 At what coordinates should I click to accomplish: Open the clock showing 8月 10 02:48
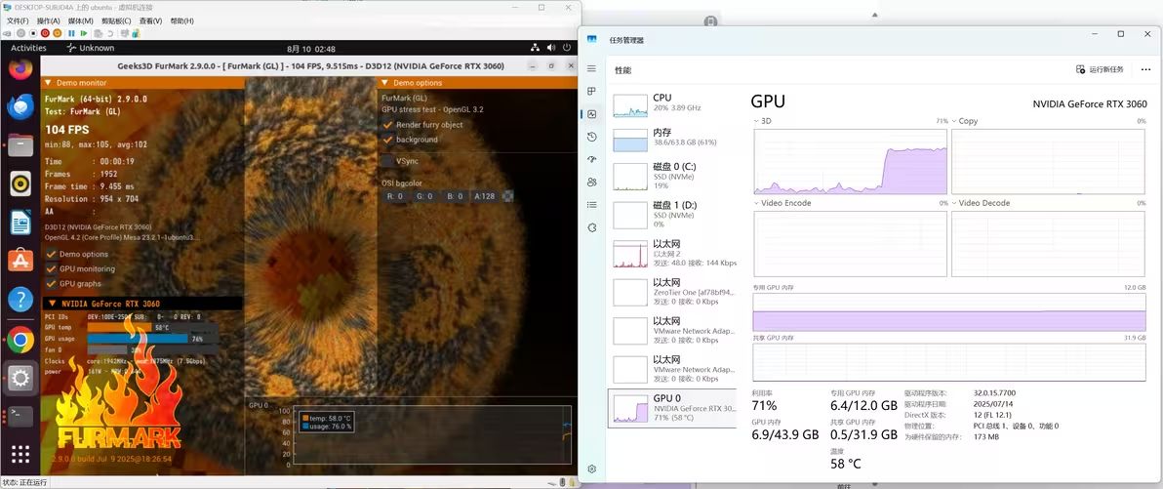pos(311,49)
